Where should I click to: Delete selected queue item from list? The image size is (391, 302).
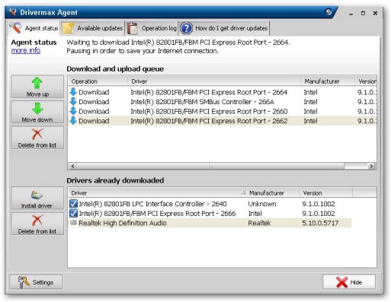point(37,138)
